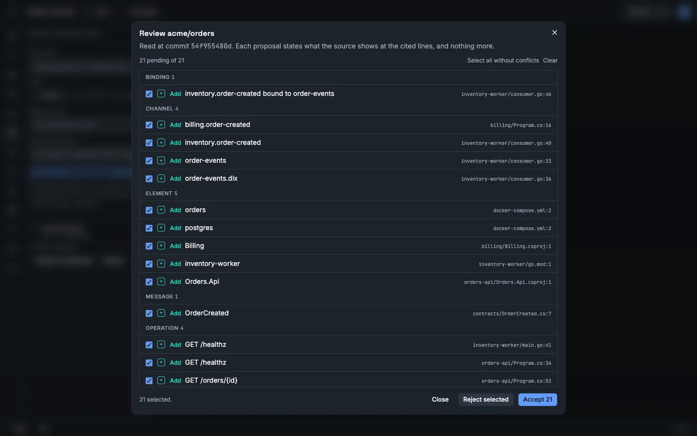Clear the current selection
This screenshot has height=436, width=697.
(550, 61)
